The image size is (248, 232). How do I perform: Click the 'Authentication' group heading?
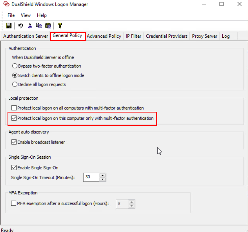point(22,48)
